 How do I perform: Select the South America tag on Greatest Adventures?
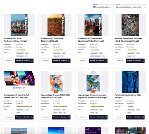pos(96,56)
